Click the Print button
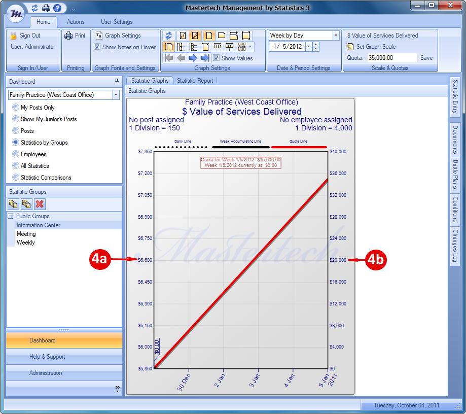 [x=75, y=36]
